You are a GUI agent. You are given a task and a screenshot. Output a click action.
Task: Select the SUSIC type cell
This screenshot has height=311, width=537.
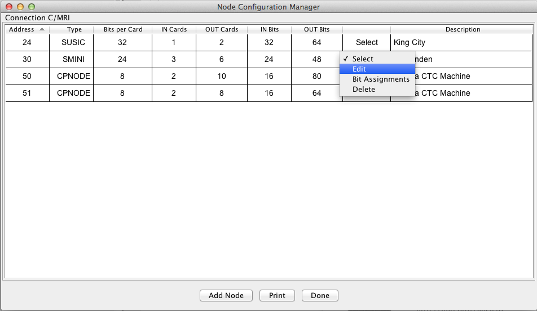click(73, 42)
